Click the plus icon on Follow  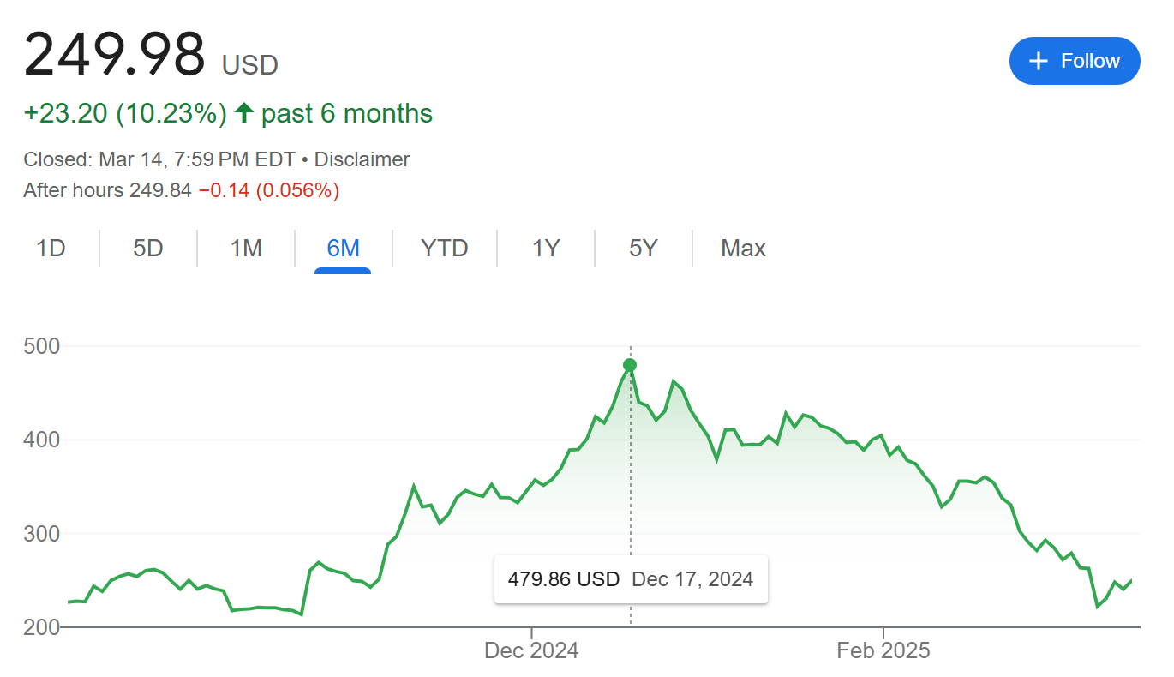[1038, 61]
